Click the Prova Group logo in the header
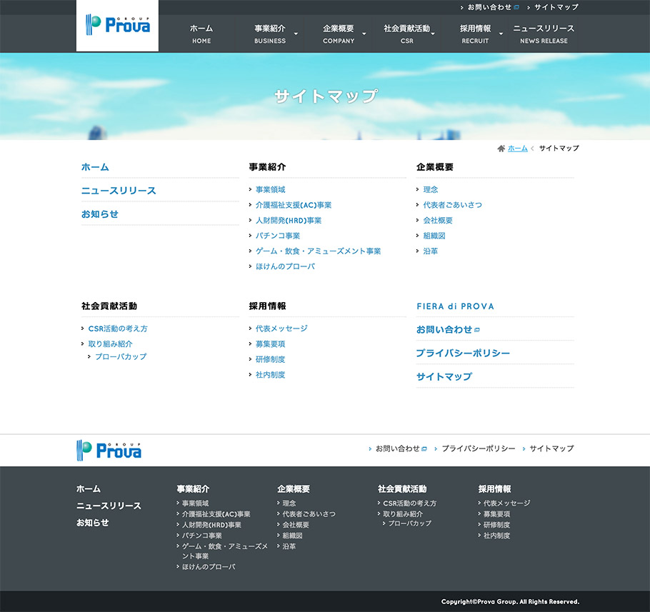Viewport: 650px width, 612px height. click(x=116, y=27)
